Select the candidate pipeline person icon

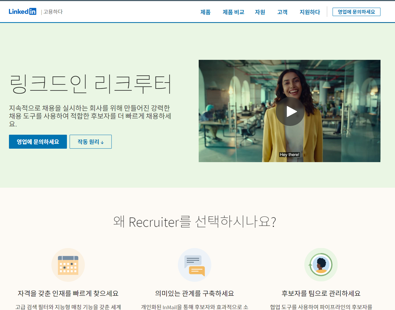tap(321, 265)
